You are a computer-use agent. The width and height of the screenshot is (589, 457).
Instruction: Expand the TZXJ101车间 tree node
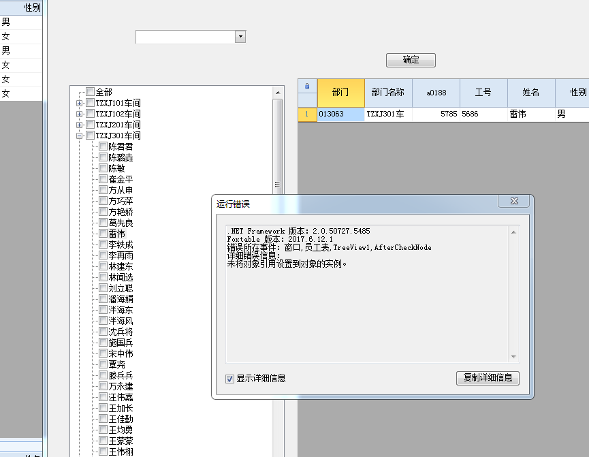80,103
